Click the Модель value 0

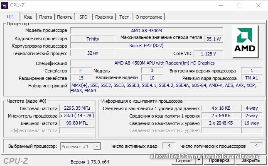pos(152,70)
